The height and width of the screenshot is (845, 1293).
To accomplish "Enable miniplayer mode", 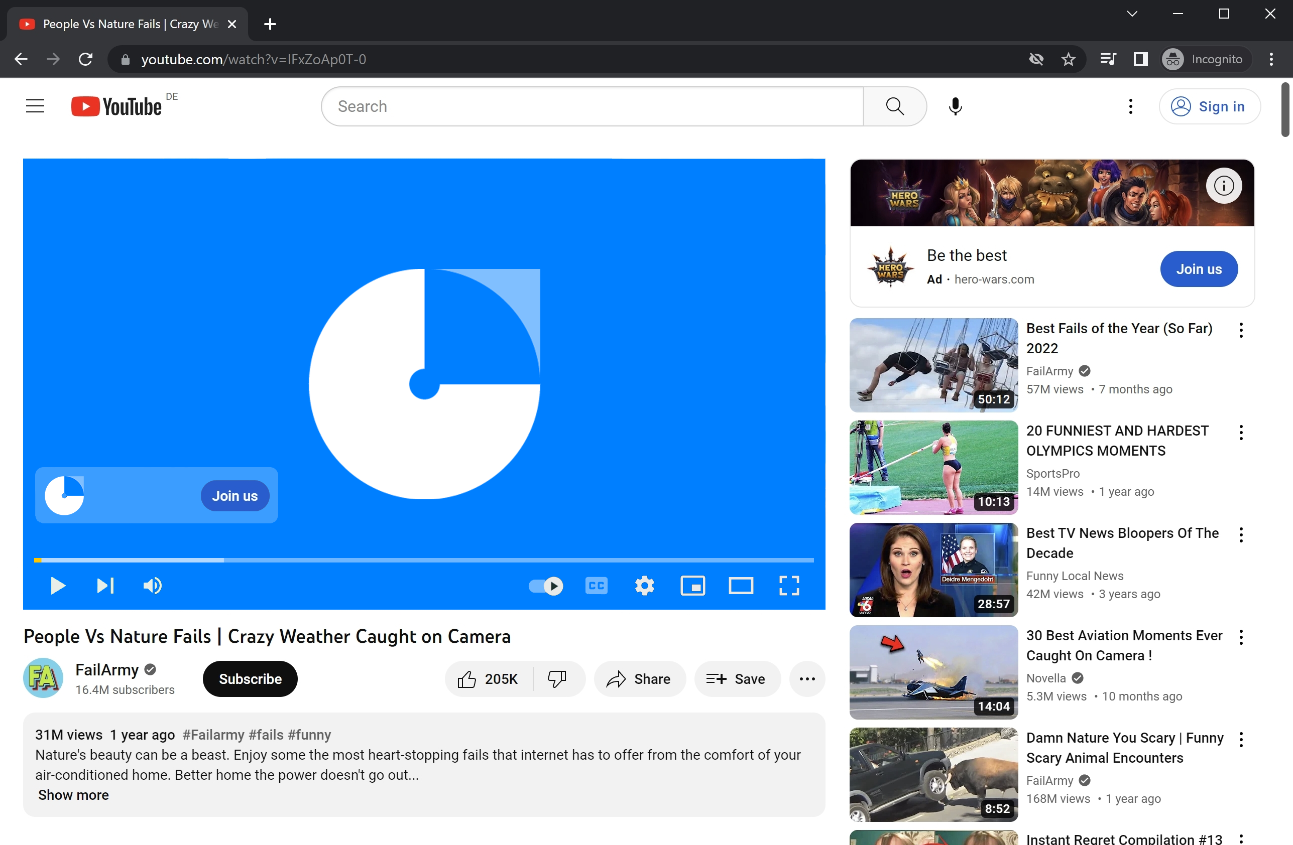I will [x=692, y=586].
